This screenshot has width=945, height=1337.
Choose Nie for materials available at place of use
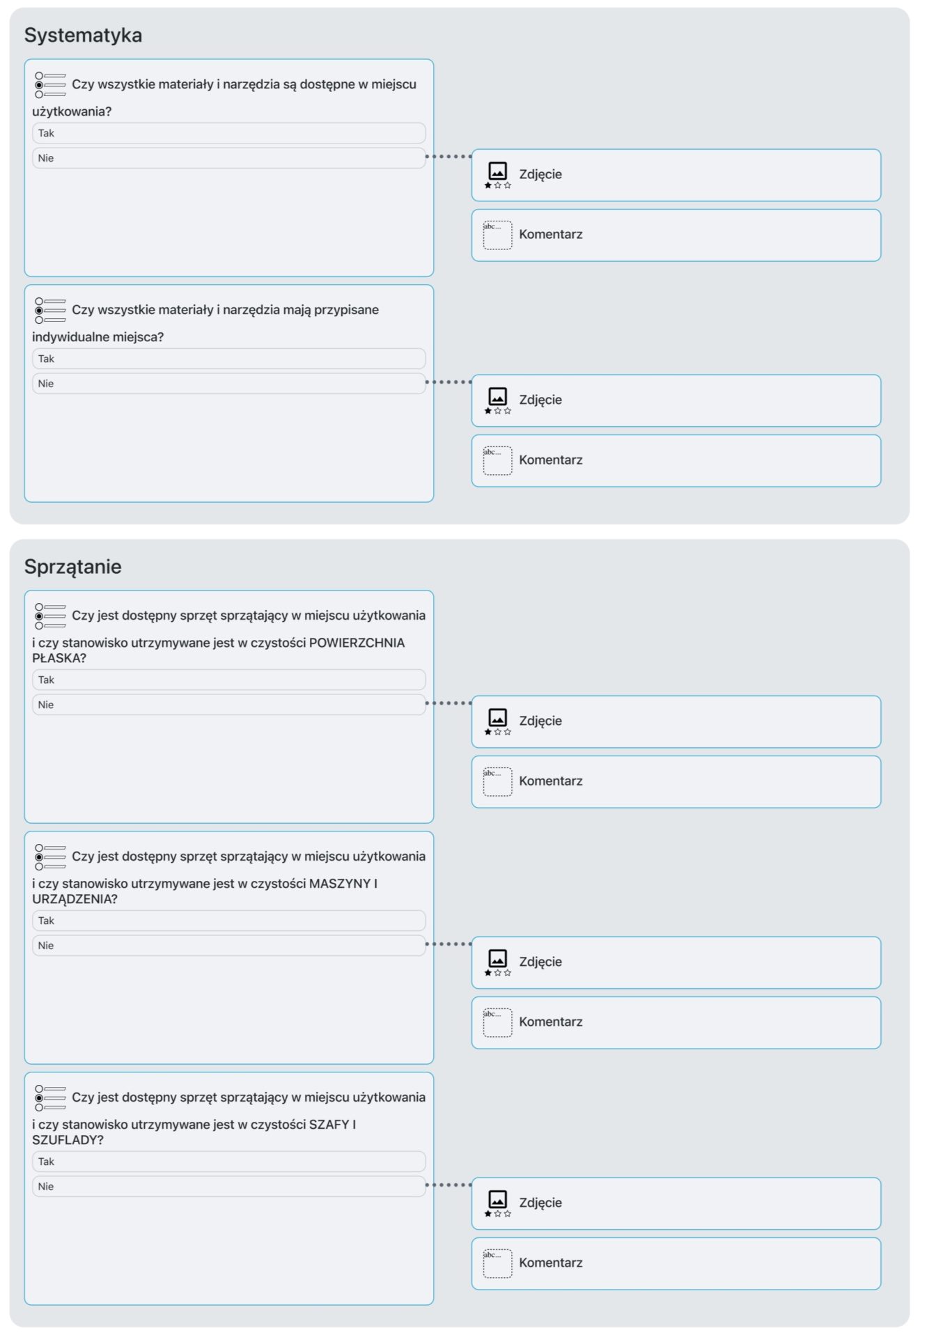[228, 158]
